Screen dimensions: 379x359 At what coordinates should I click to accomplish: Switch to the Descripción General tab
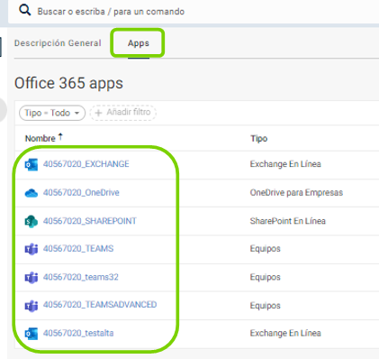[58, 43]
